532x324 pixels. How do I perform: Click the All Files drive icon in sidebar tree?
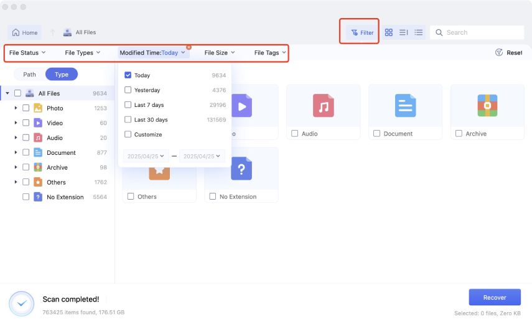[30, 93]
